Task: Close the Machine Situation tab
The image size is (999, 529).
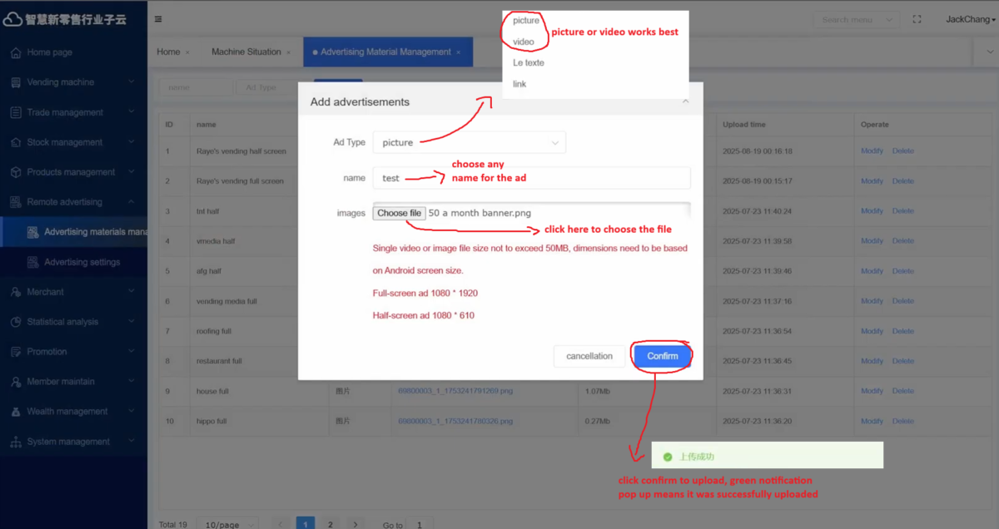Action: 289,52
